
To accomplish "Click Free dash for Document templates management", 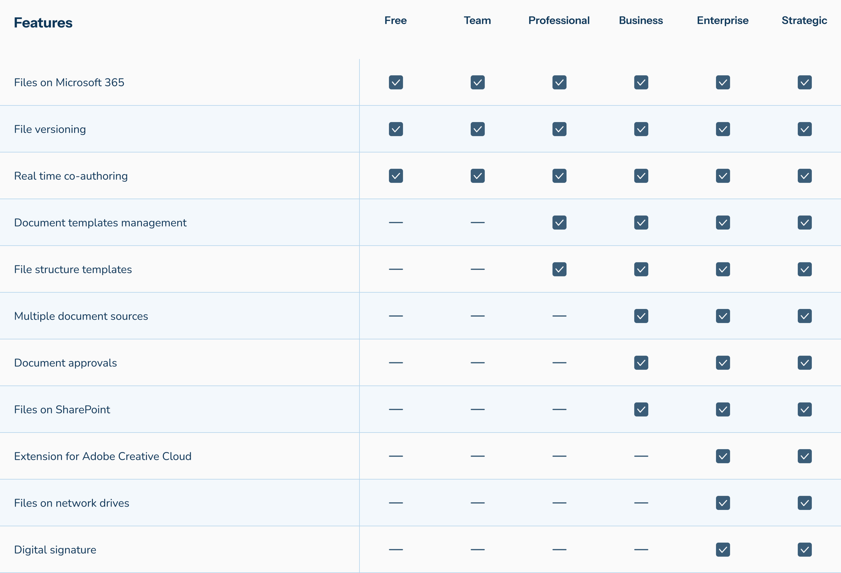I will [396, 223].
